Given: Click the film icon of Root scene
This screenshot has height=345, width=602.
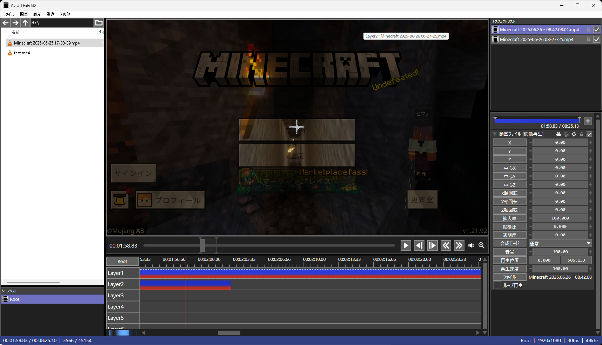Looking at the screenshot, I should 5,299.
